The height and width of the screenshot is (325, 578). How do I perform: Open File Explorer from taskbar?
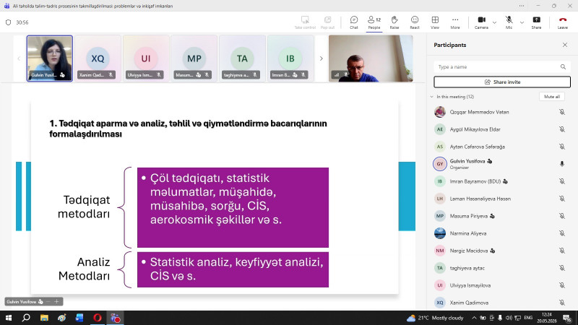pyautogui.click(x=44, y=318)
